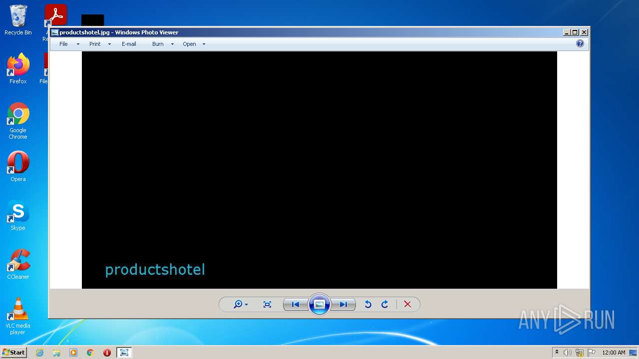Expand the zoom dropdown arrow

point(246,305)
